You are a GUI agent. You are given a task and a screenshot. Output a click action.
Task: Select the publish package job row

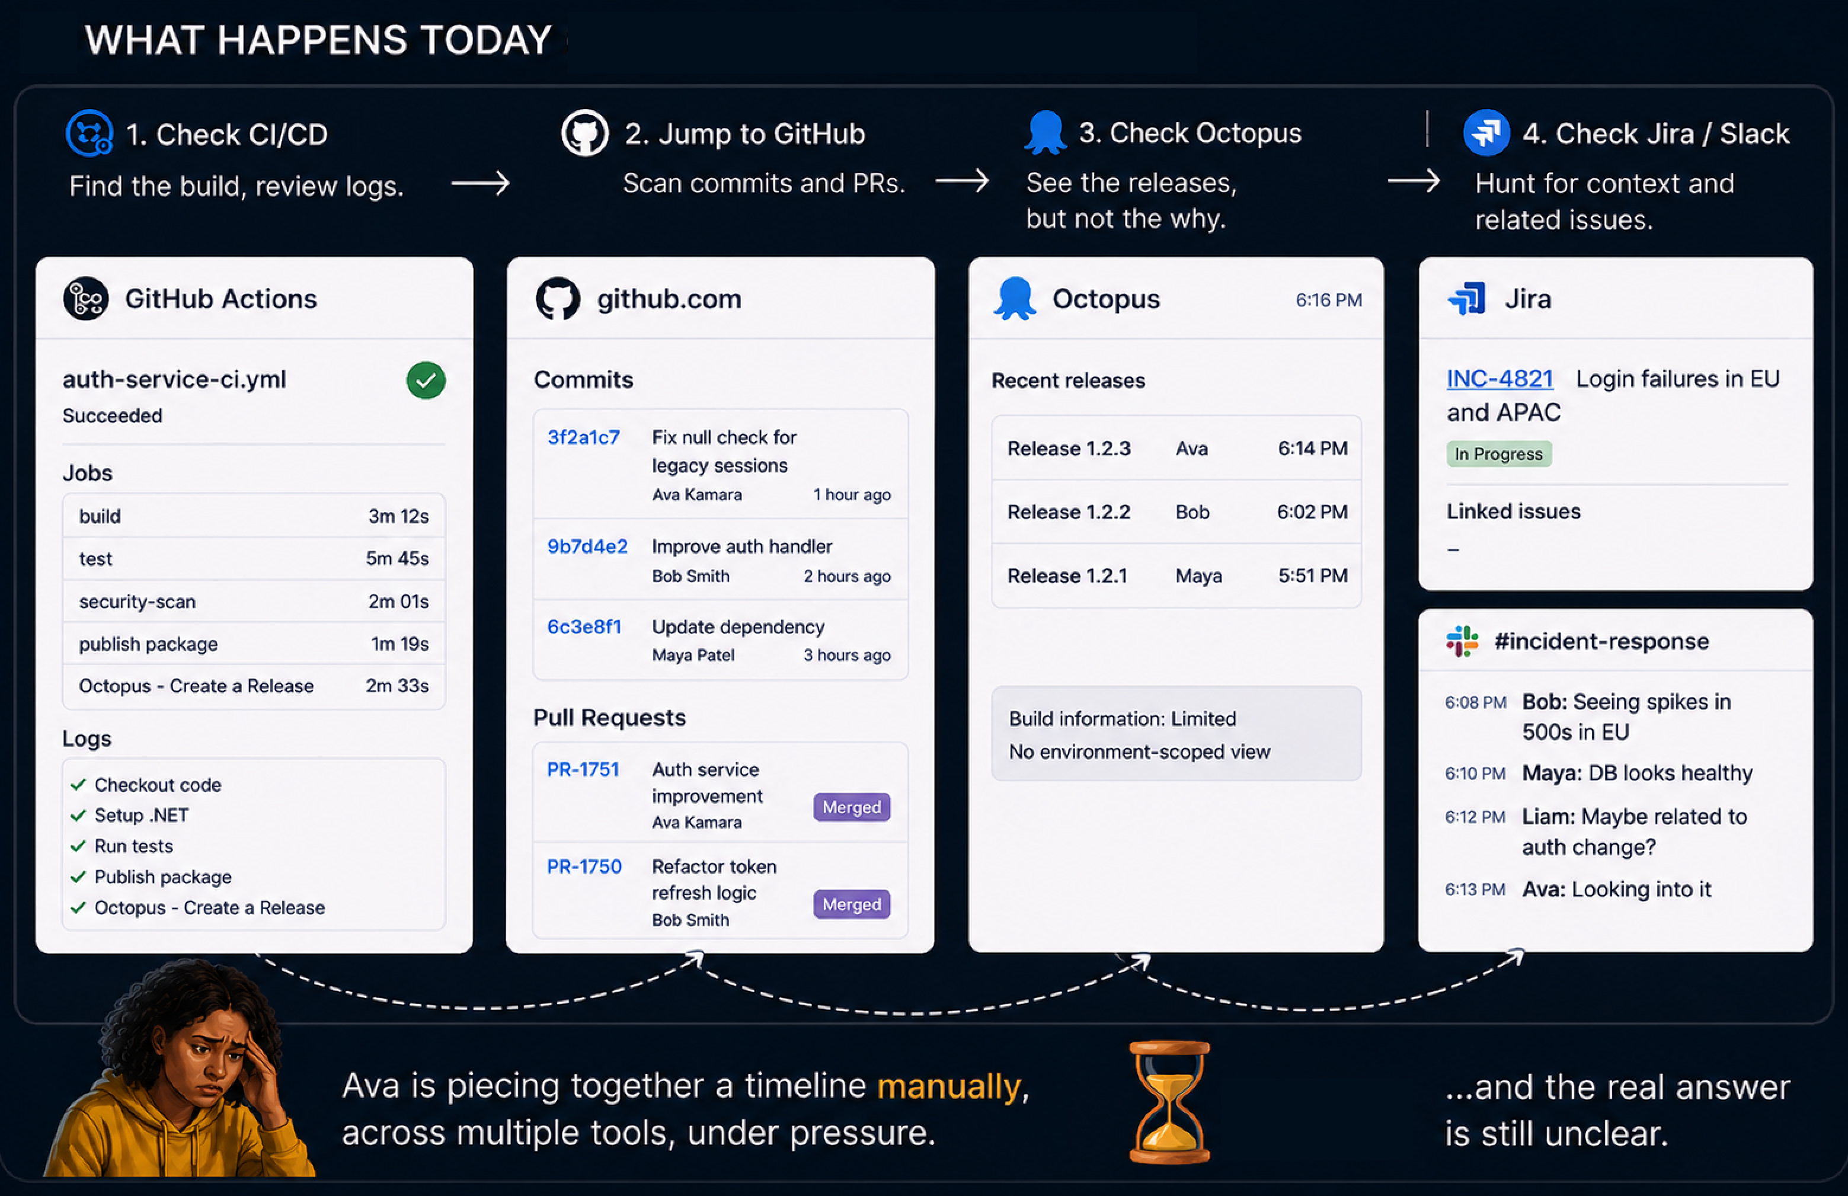[x=254, y=644]
